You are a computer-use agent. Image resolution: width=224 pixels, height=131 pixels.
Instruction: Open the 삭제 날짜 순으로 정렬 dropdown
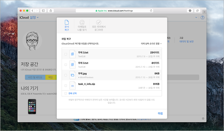click(151, 44)
